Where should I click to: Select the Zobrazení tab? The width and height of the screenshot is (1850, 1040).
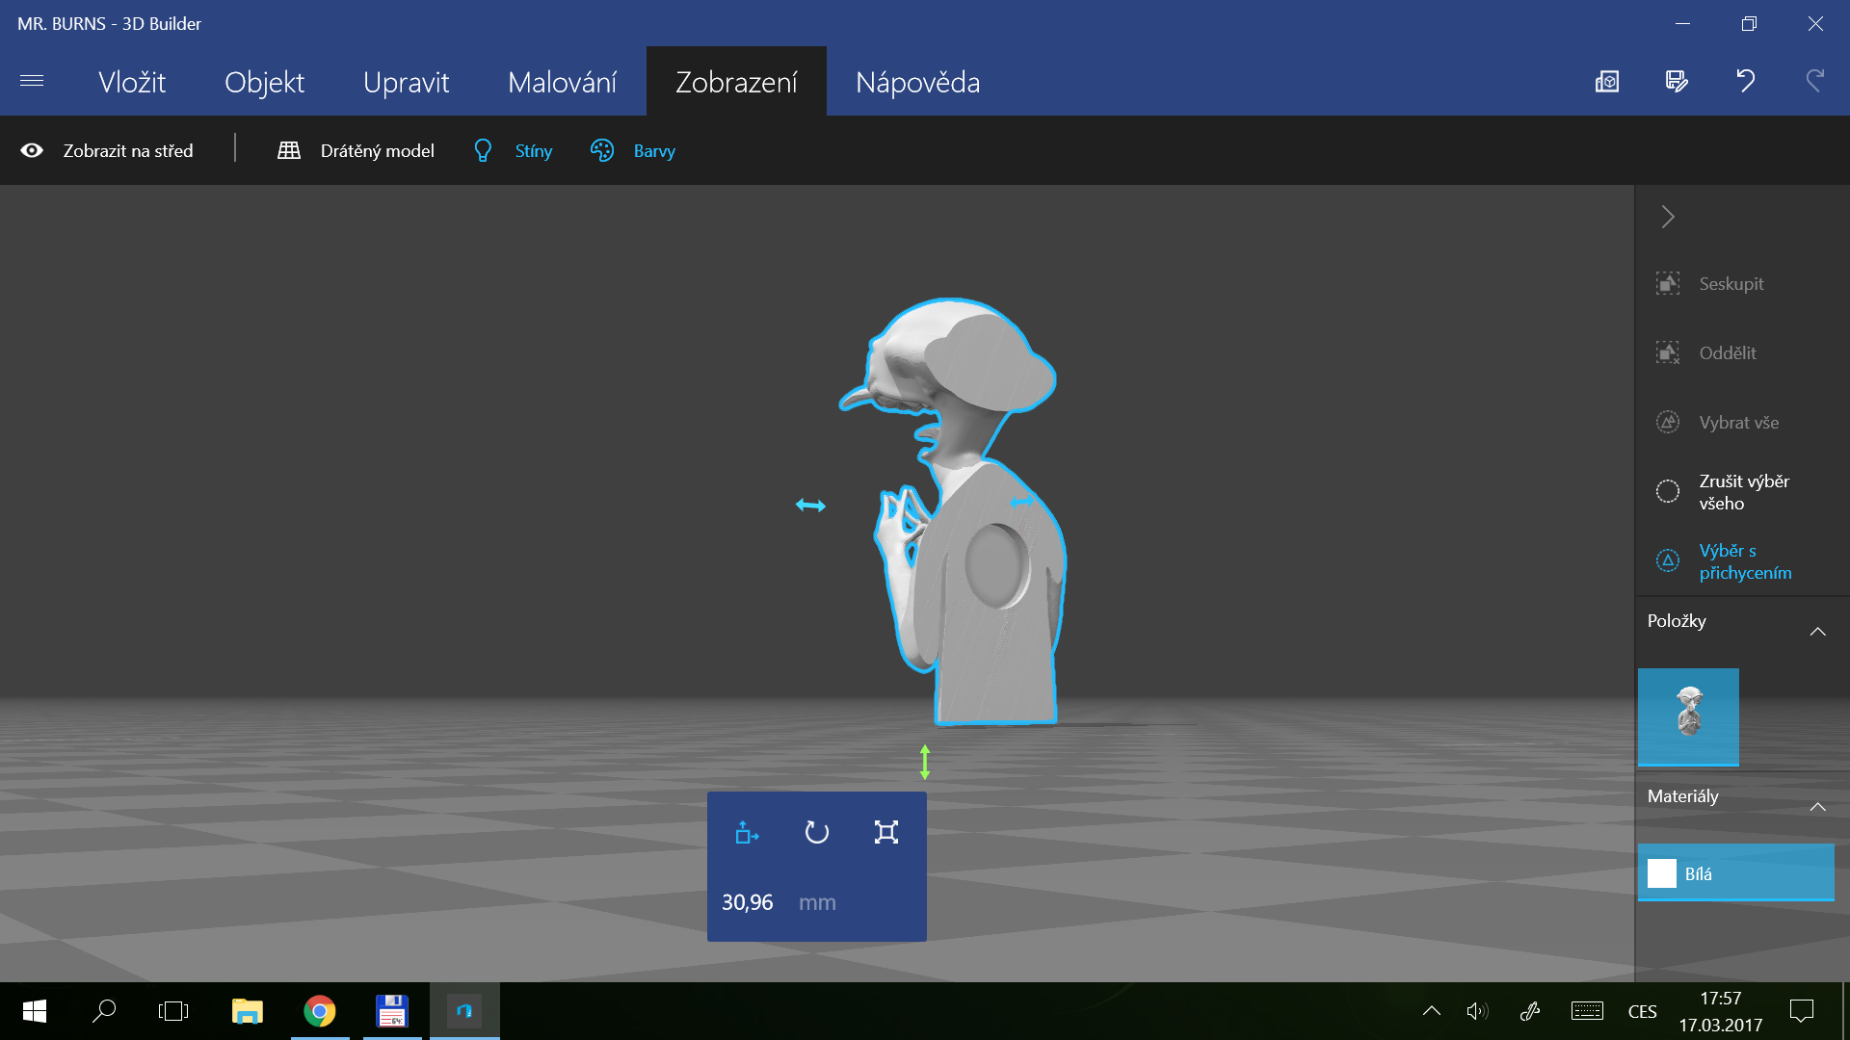(736, 82)
